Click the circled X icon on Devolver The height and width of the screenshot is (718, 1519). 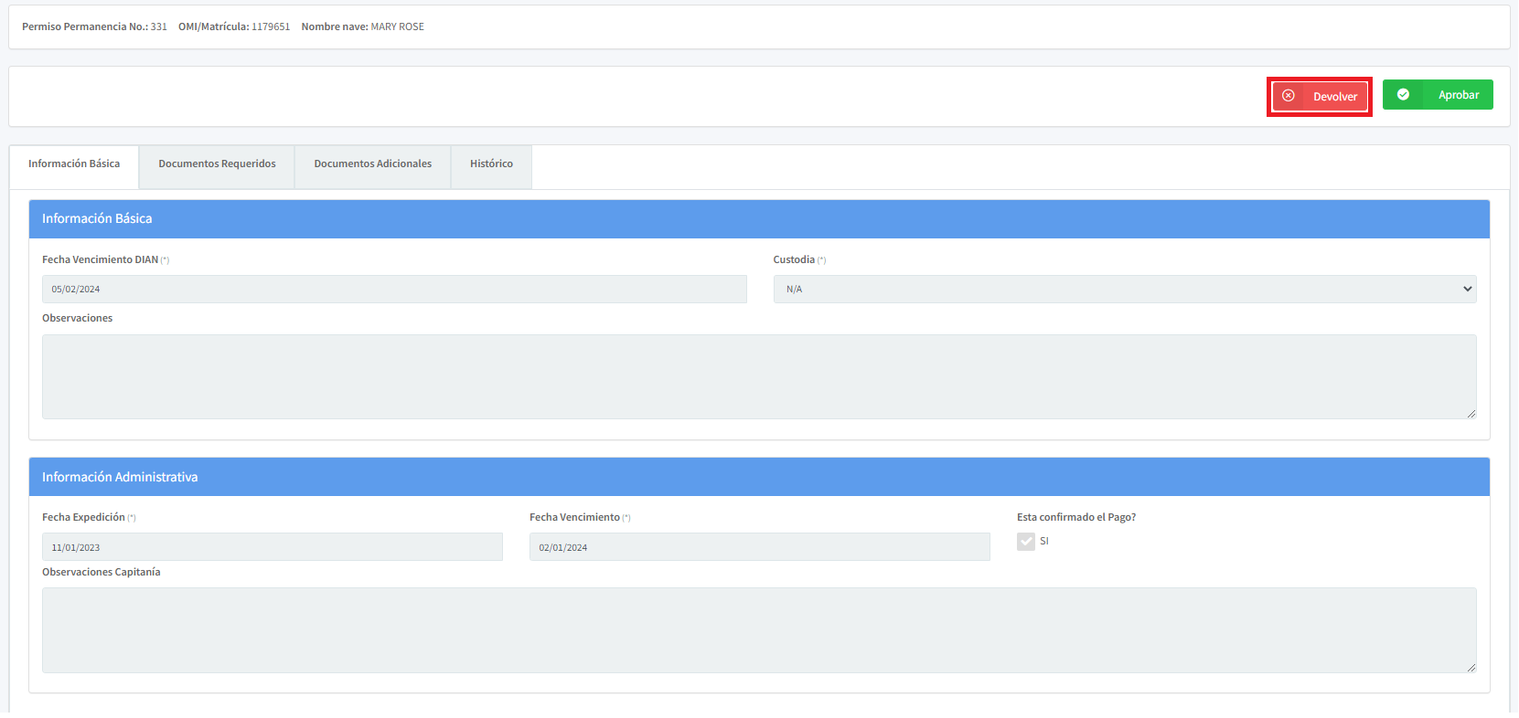pos(1288,96)
